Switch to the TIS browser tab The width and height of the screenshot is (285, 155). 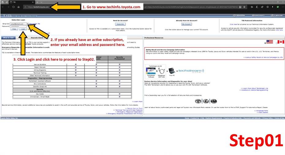point(21,2)
